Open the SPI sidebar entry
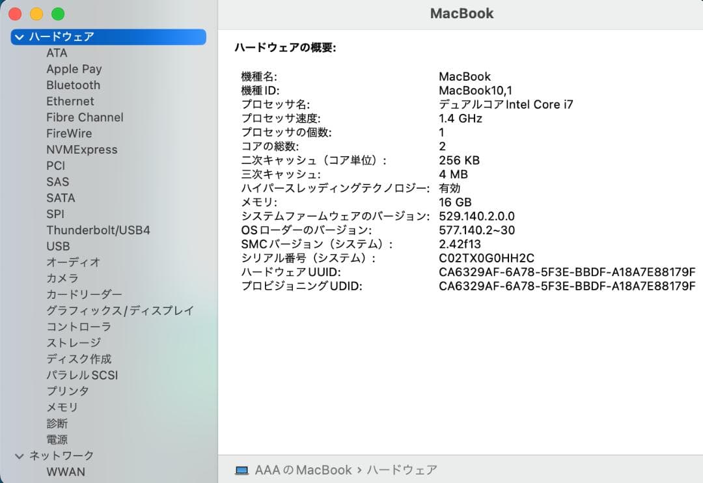 click(55, 214)
